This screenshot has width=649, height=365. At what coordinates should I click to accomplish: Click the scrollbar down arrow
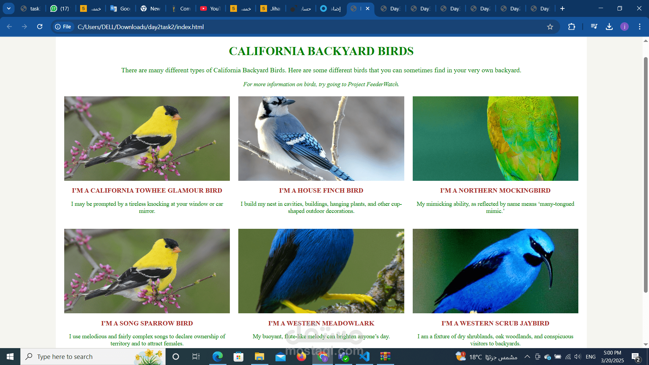pos(646,344)
